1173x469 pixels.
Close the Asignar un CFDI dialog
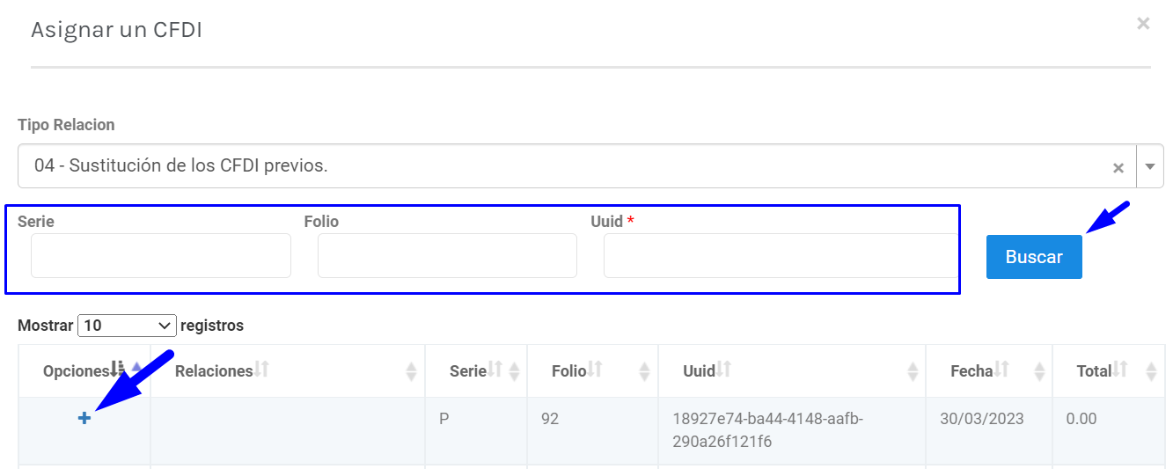pyautogui.click(x=1143, y=24)
